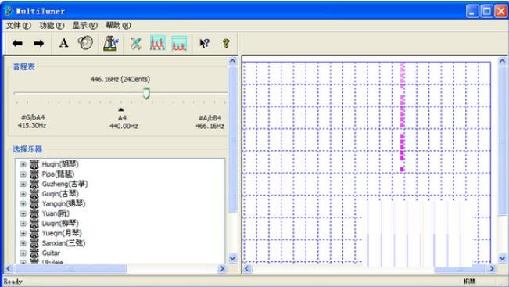Show the bar spectrum view icon
Screen dimensions: 509x287
coord(179,44)
